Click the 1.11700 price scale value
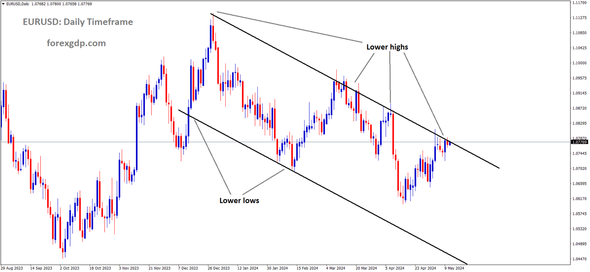Screen dimensions: 590x272 point(579,3)
